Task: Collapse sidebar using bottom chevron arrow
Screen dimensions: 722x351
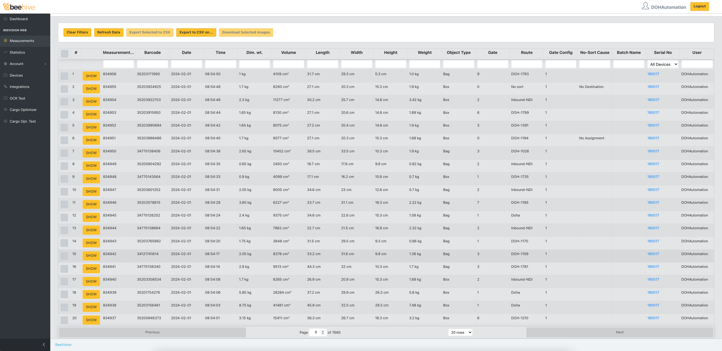Action: 44,344
